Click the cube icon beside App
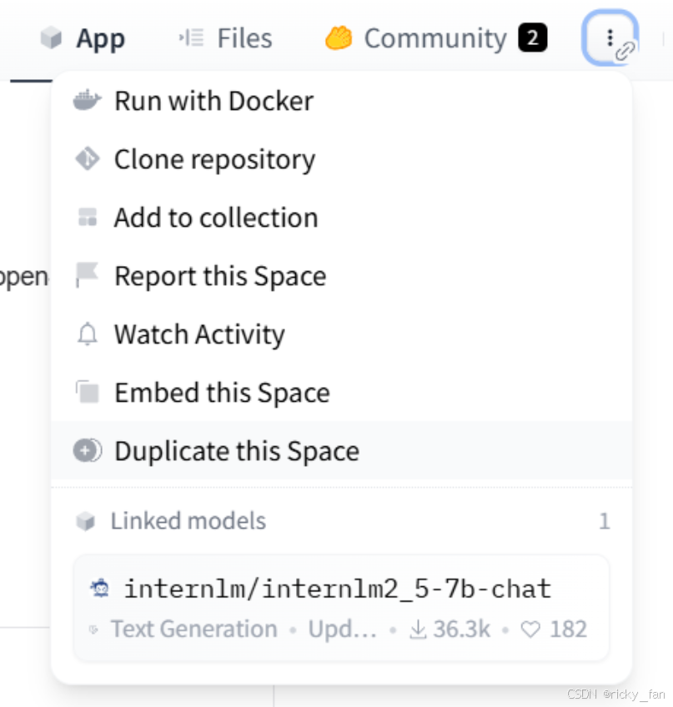673x707 pixels. 51,38
